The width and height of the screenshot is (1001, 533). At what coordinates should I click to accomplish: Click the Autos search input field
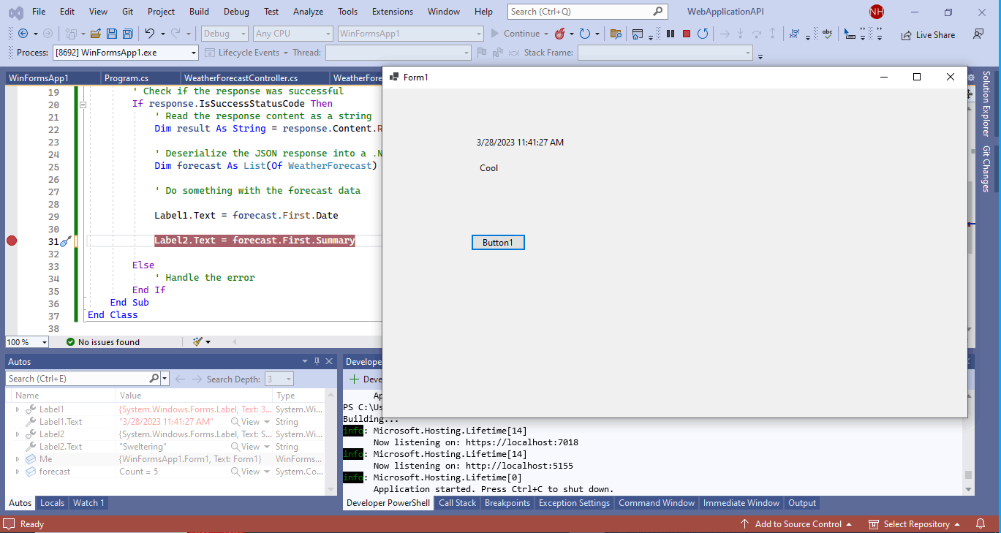point(77,379)
